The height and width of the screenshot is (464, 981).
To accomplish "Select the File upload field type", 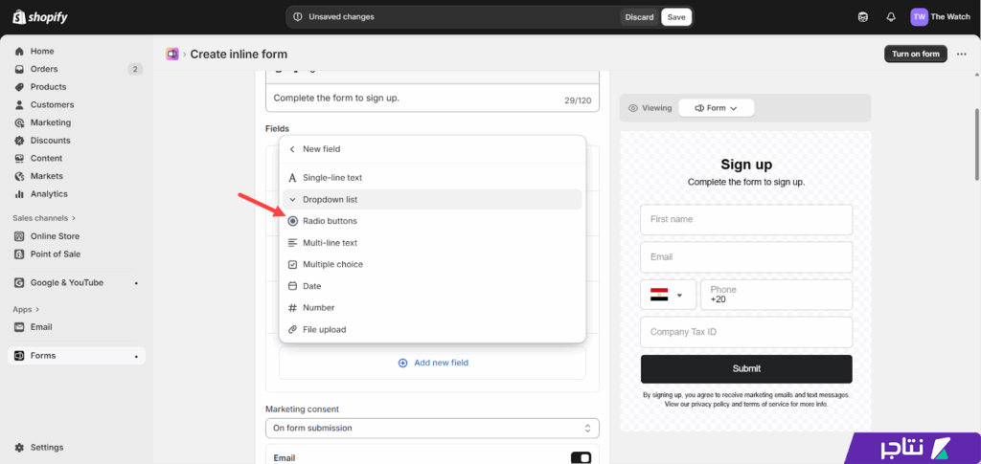I will [324, 329].
